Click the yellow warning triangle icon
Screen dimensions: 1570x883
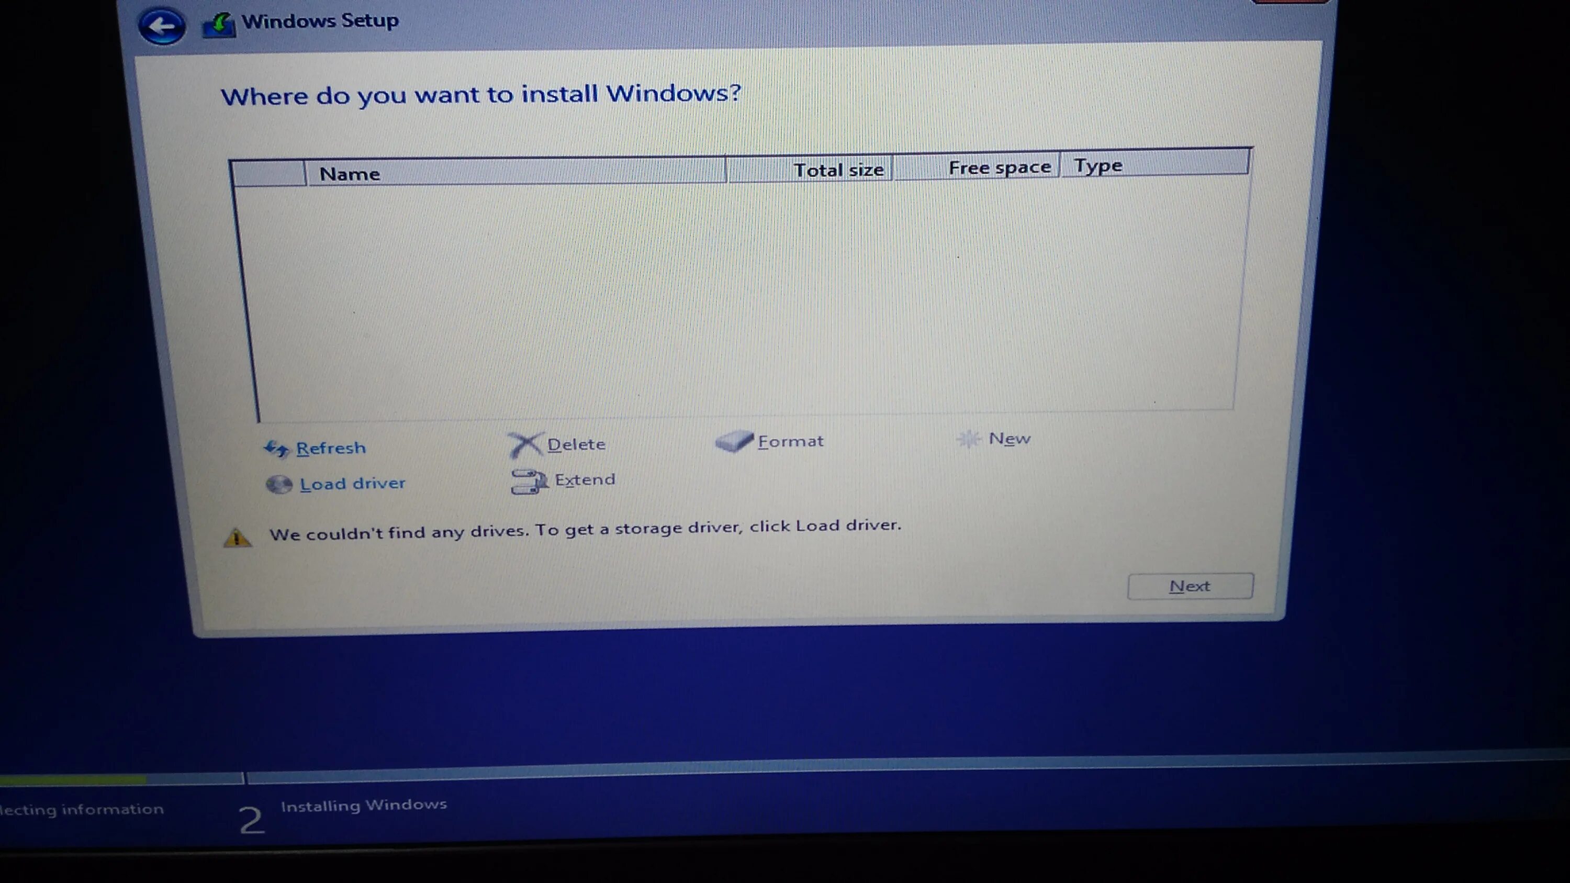point(237,538)
